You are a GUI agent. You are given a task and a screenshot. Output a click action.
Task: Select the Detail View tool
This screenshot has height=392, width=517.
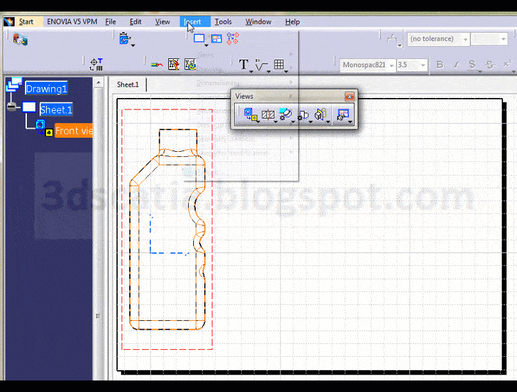(286, 113)
